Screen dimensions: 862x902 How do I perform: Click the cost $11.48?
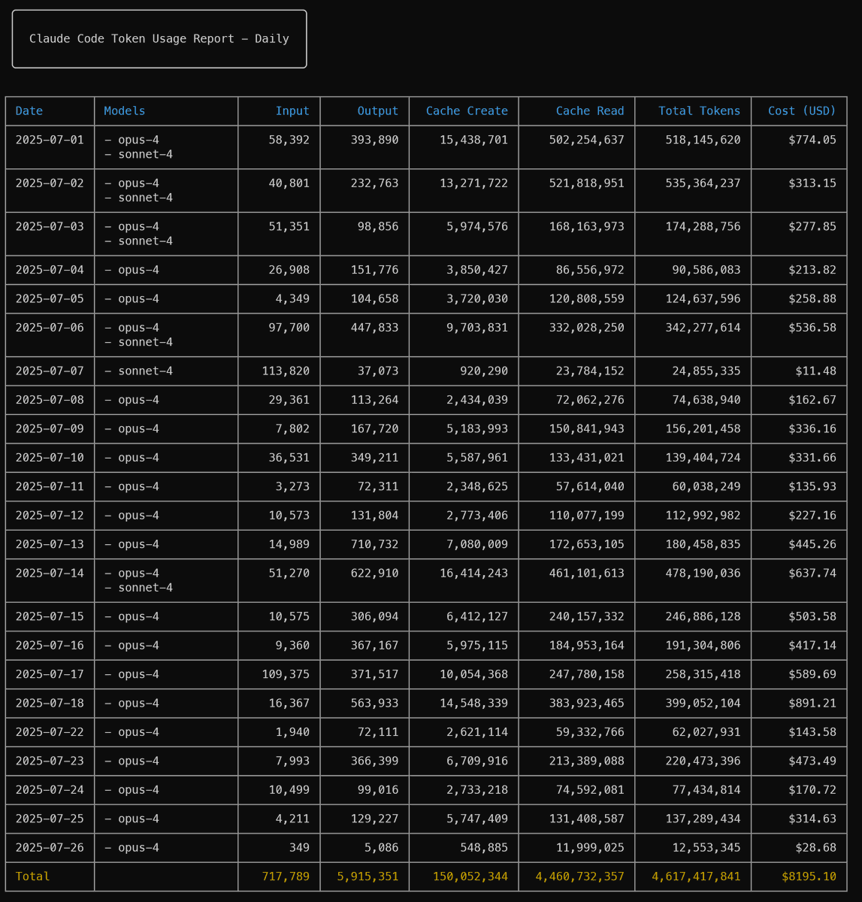[815, 371]
